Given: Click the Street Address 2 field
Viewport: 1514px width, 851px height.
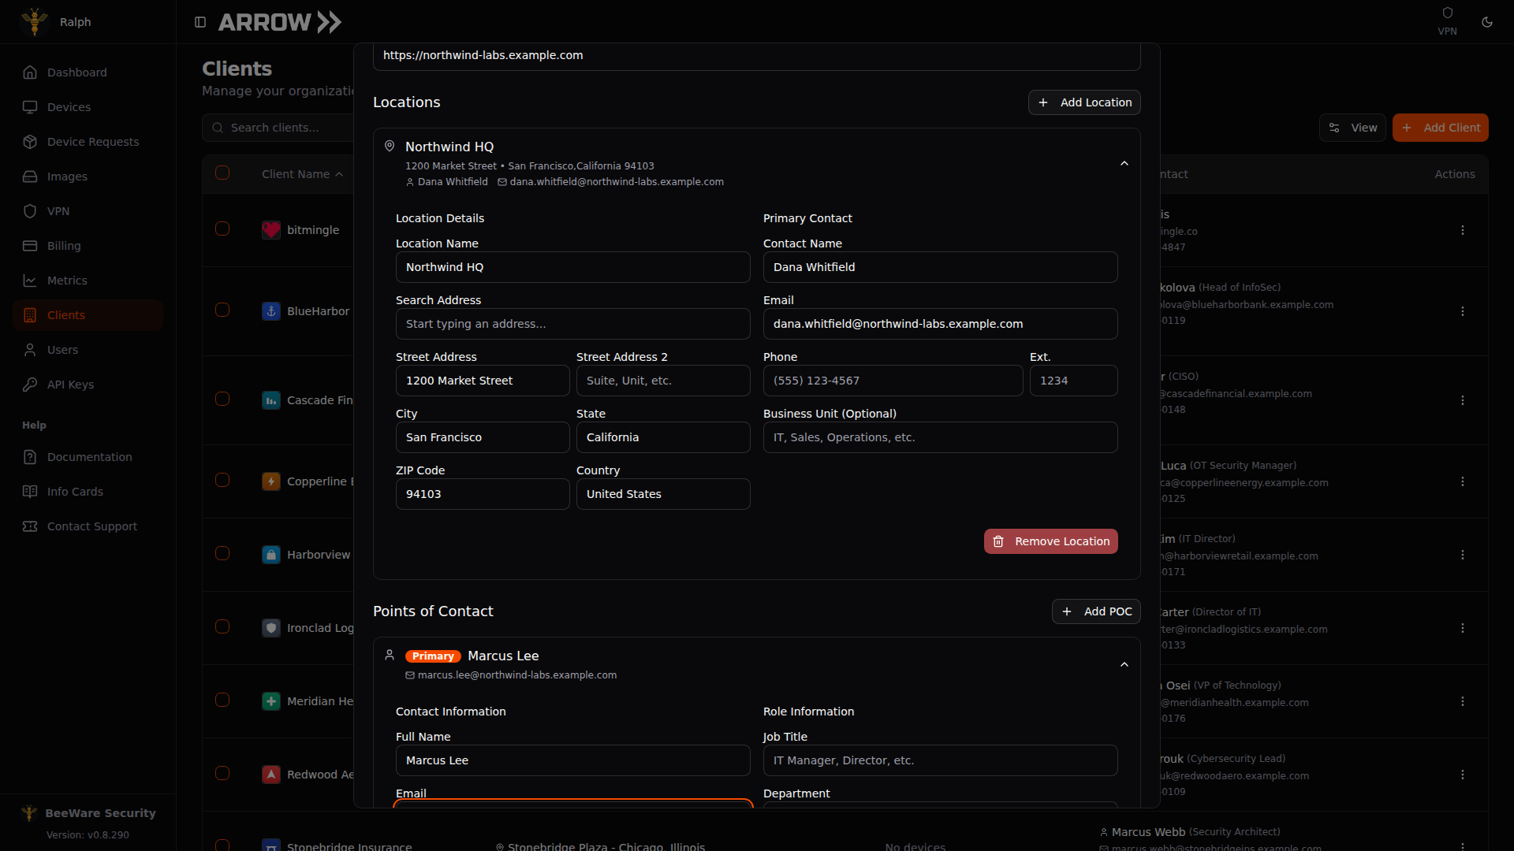Looking at the screenshot, I should tap(663, 381).
